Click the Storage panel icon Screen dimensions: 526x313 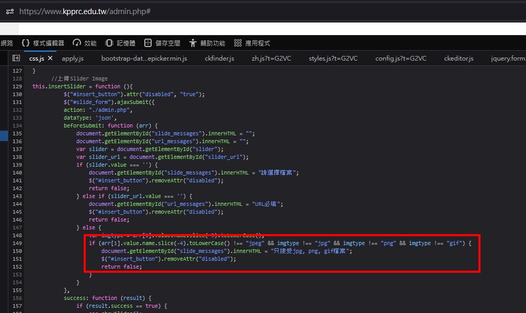[x=148, y=43]
